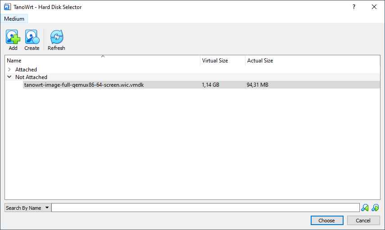Image resolution: width=385 pixels, height=230 pixels.
Task: Select tanowrt-image-full-qemux86-64-screen.wic.vmdk
Action: coord(84,85)
